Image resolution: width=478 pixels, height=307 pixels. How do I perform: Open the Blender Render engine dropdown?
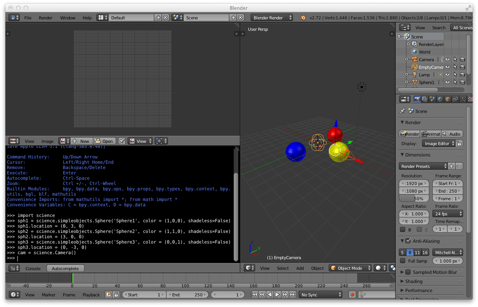click(x=272, y=17)
